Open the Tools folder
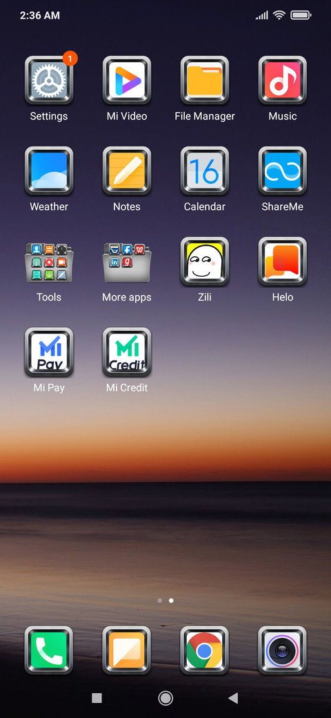Viewport: 331px width, 718px height. pos(49,262)
